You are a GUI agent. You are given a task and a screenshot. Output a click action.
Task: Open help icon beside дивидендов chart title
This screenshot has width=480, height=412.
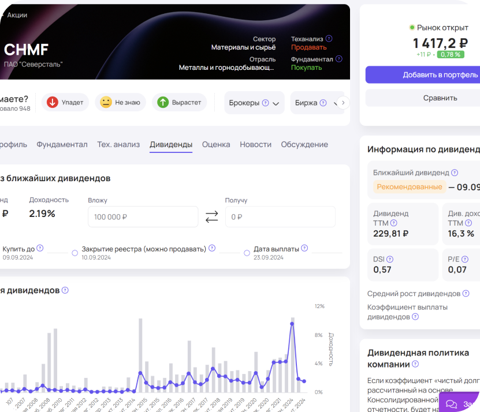click(x=65, y=290)
